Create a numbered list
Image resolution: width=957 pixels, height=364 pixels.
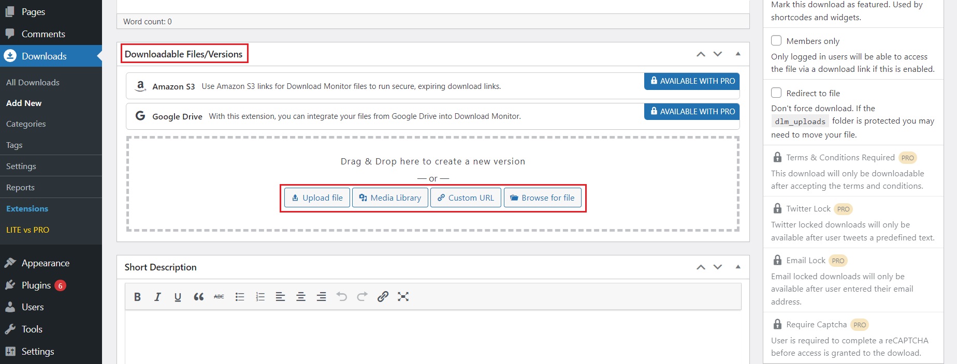[x=260, y=297]
